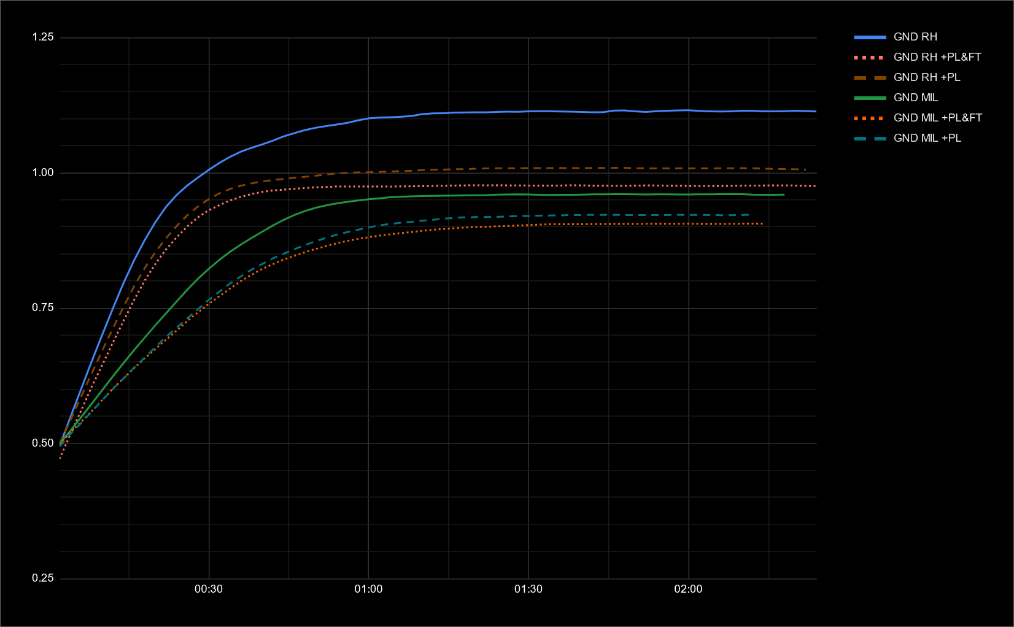Image resolution: width=1014 pixels, height=627 pixels.
Task: Click the orange dotted GND MIL +PL&FT legend swatch
Action: pos(870,118)
